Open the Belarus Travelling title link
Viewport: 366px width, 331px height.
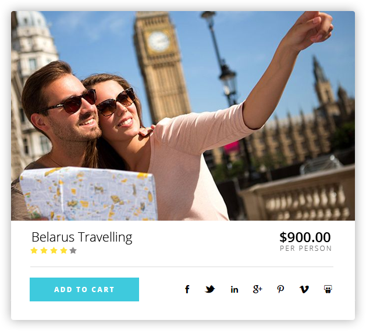click(x=82, y=238)
